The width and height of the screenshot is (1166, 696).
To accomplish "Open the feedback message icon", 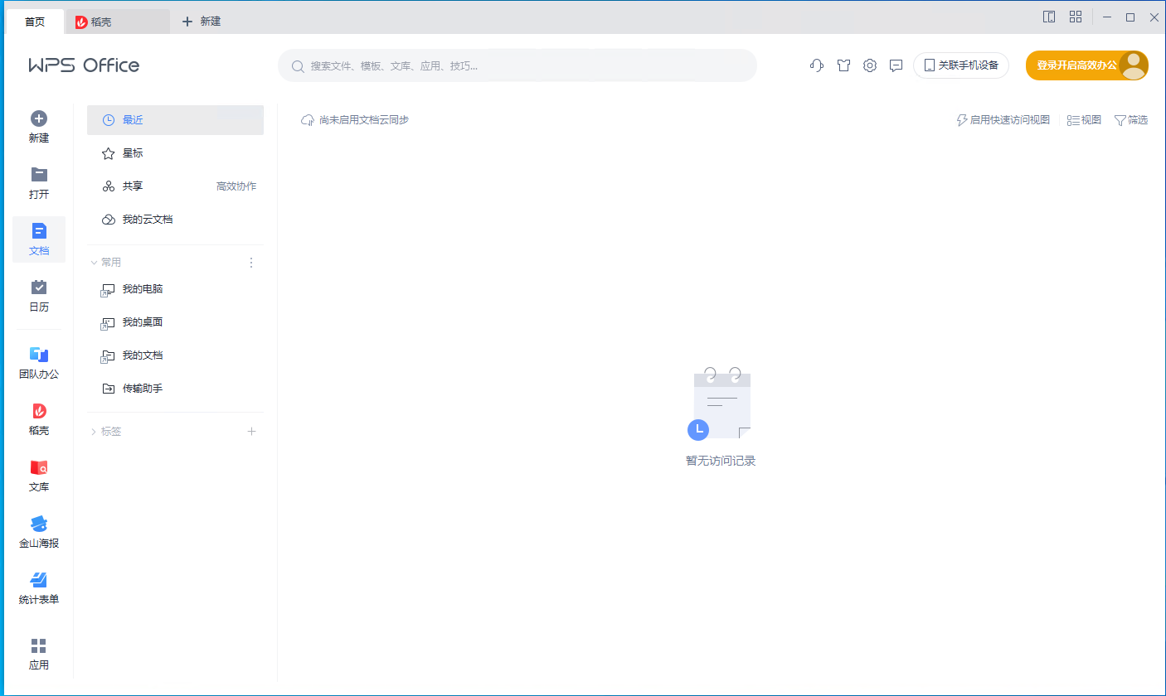I will (896, 65).
